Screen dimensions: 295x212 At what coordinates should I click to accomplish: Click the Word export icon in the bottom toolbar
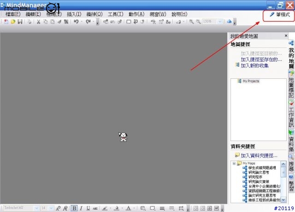click(217, 208)
